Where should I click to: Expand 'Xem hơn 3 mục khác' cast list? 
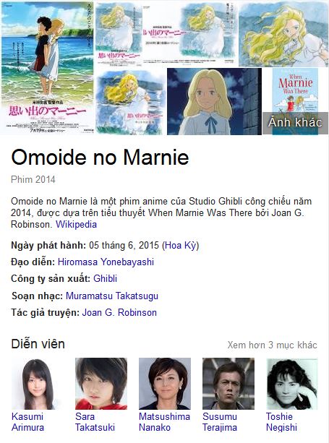[x=272, y=345]
